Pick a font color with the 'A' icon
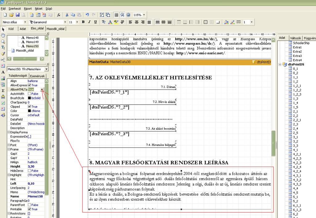This screenshot has height=218, width=316. pos(110,22)
